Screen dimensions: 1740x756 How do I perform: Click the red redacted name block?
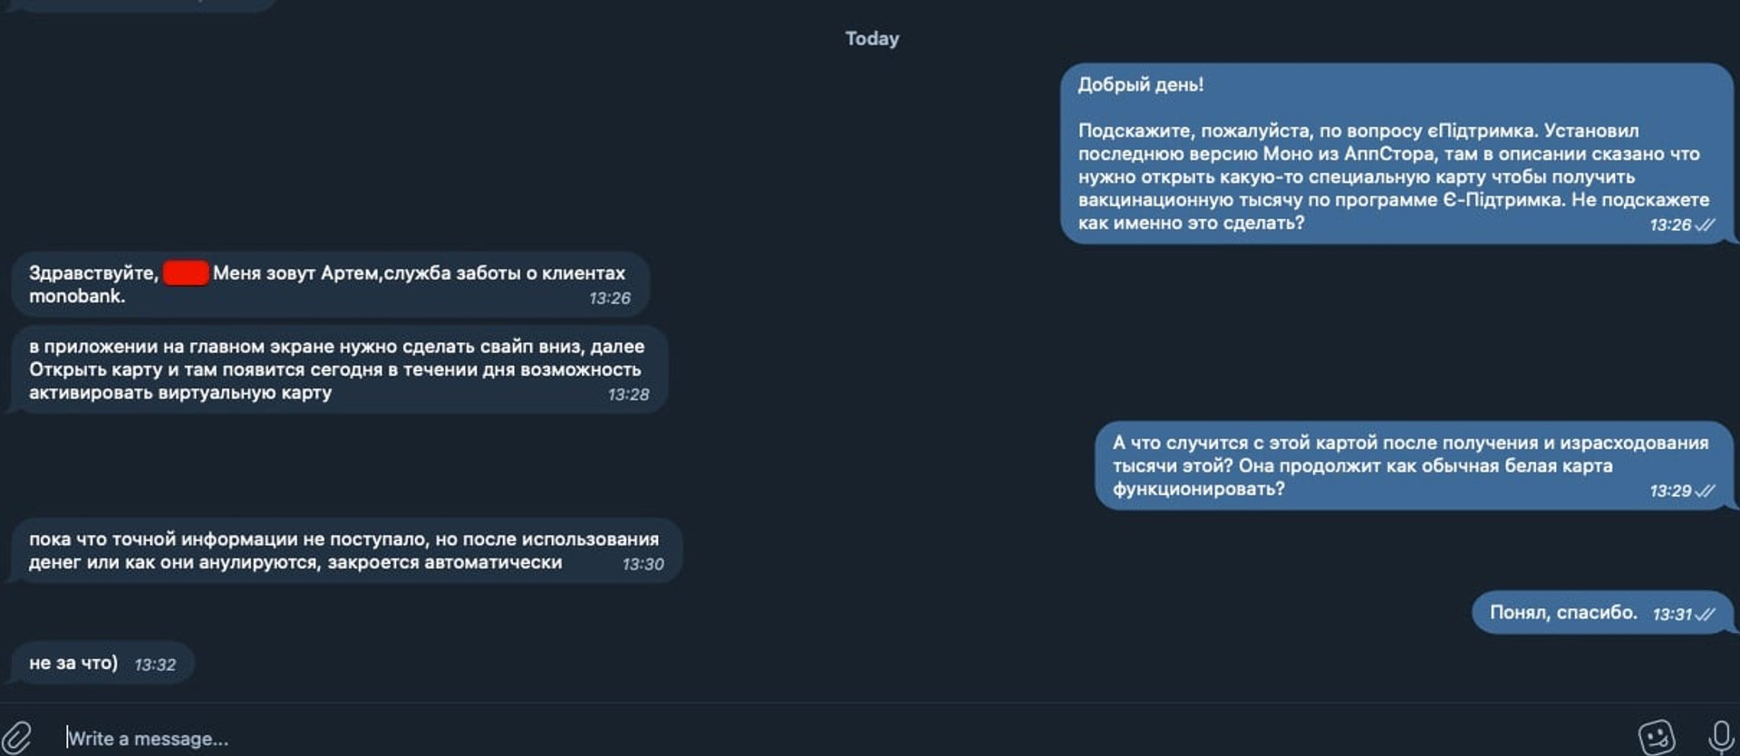coord(186,273)
